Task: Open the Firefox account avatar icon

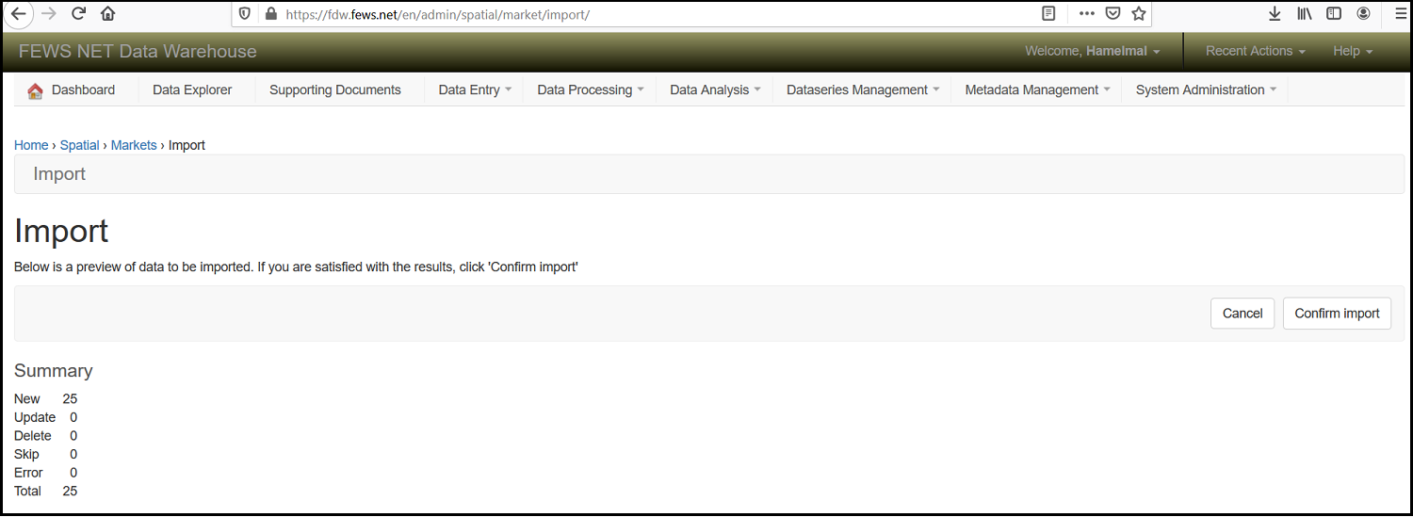Action: point(1363,14)
